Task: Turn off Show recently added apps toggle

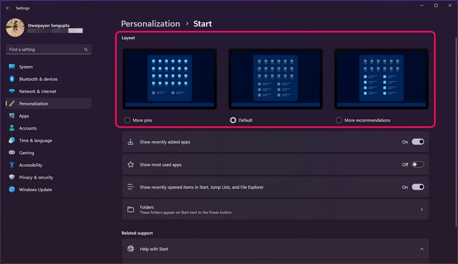Action: pyautogui.click(x=417, y=142)
